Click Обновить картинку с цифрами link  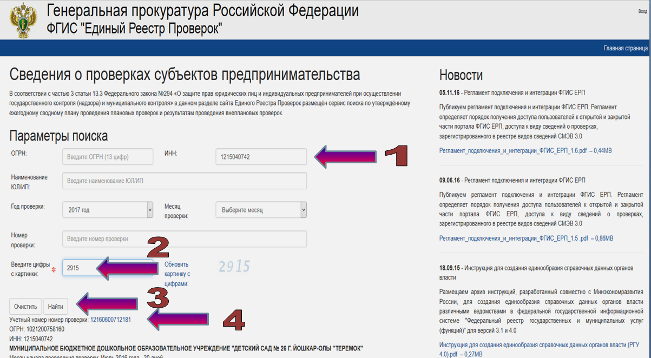click(x=177, y=274)
